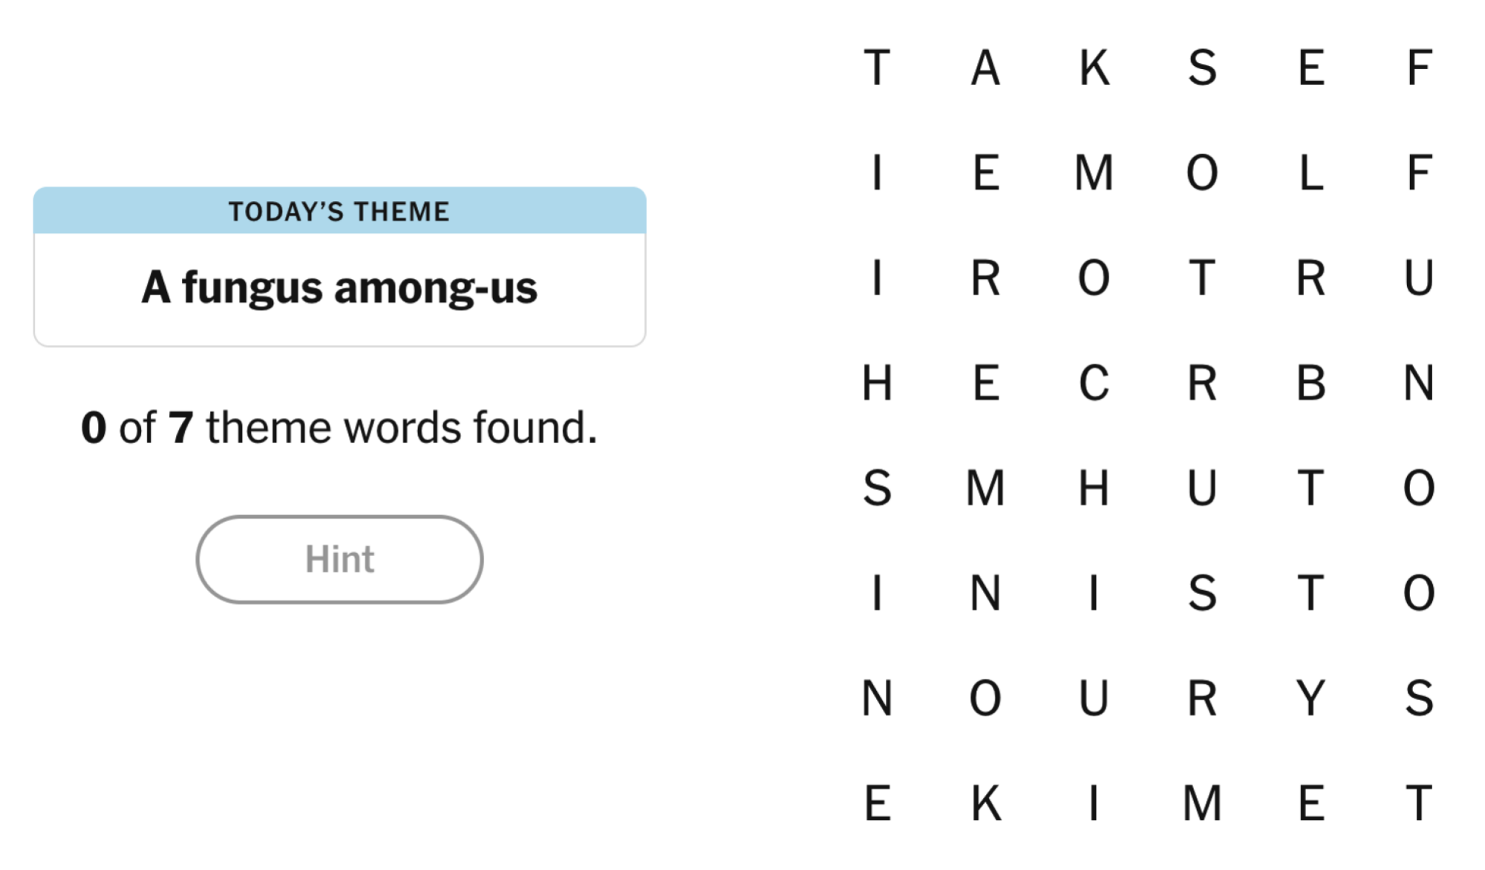Select the H between M and U
This screenshot has width=1485, height=870.
tap(1094, 488)
